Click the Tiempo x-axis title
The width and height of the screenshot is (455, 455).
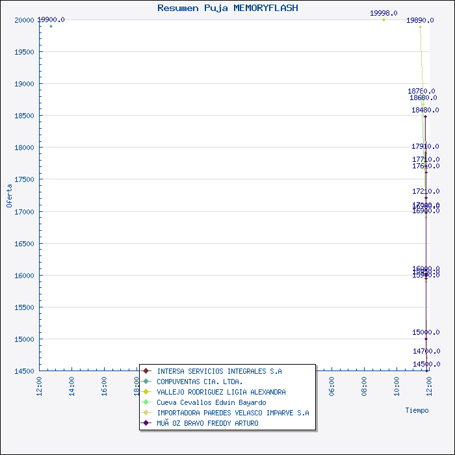pyautogui.click(x=417, y=410)
